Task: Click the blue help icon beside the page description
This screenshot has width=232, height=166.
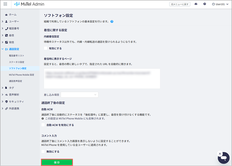Action: (112, 22)
